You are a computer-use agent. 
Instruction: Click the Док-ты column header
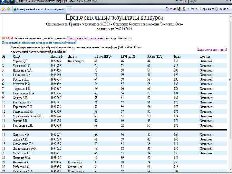[205, 56]
